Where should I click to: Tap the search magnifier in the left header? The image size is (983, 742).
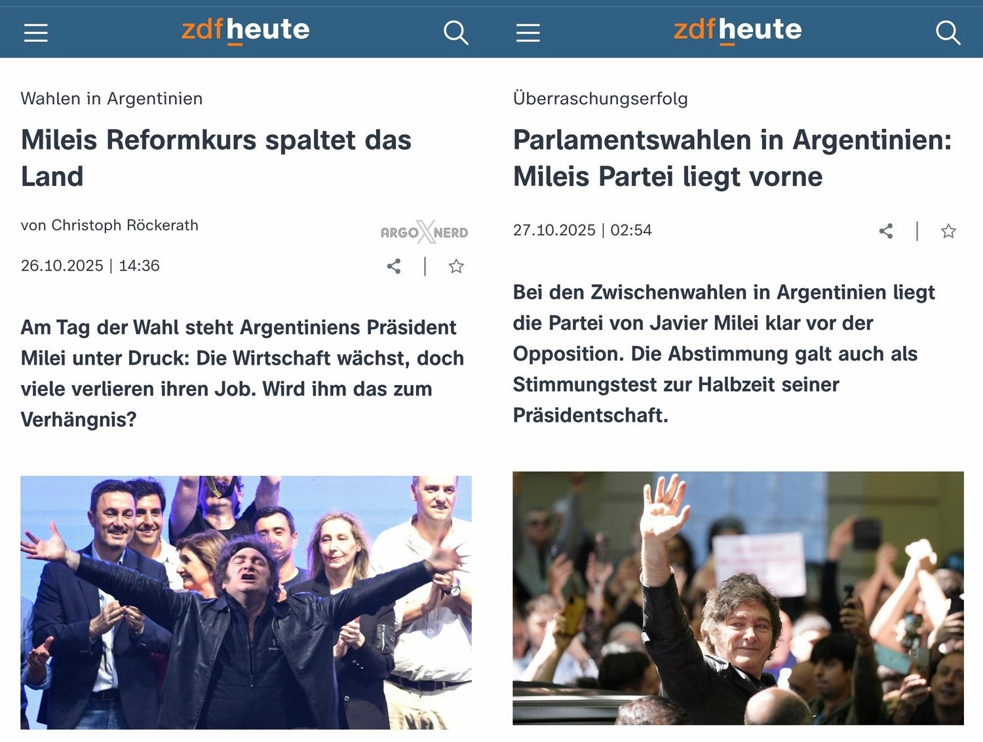click(456, 32)
